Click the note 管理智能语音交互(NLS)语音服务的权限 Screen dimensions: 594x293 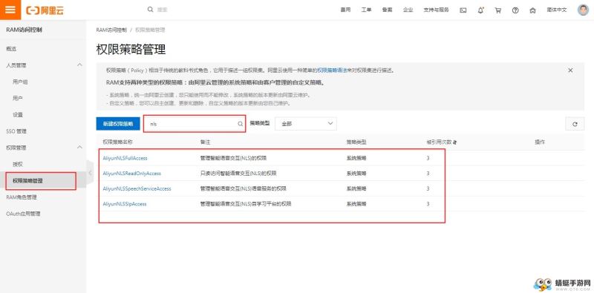(244, 188)
